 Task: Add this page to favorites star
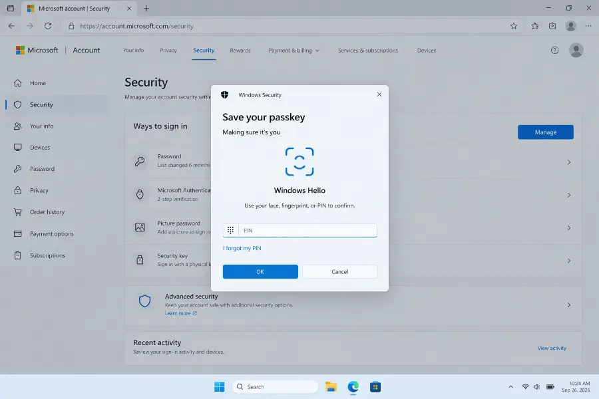coord(513,26)
